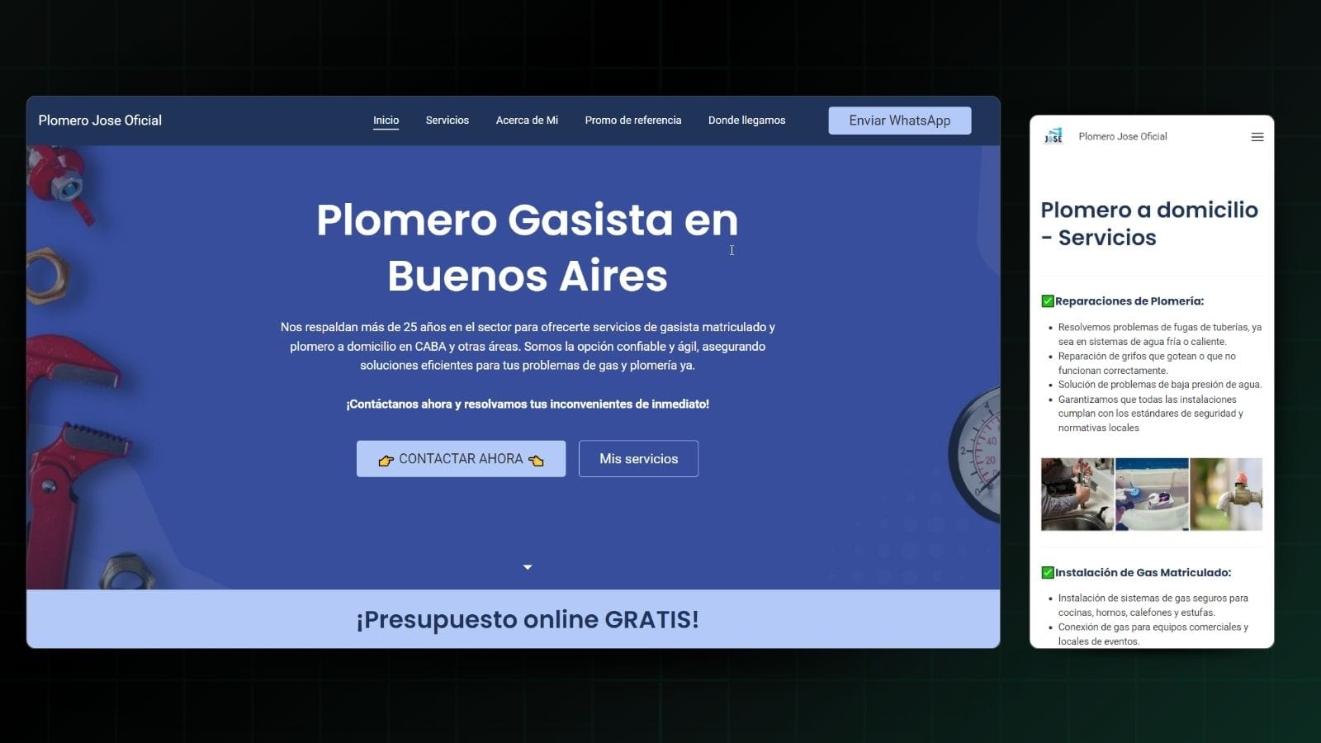Click green checkmark beside Reparaciones de Plomería
This screenshot has width=1321, height=743.
pos(1048,301)
